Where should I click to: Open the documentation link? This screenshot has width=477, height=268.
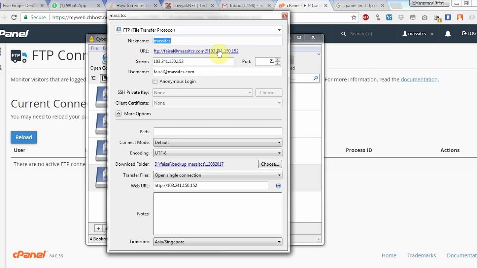click(x=419, y=79)
